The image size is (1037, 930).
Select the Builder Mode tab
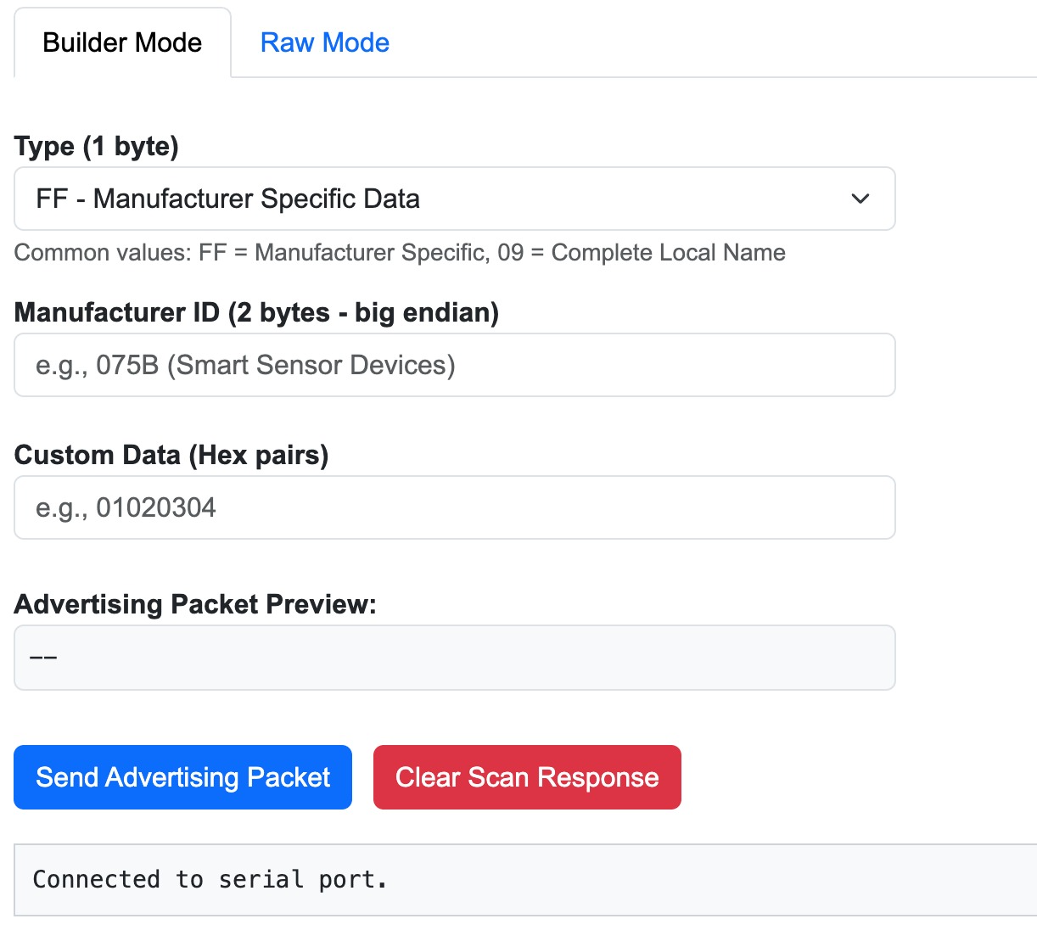point(122,42)
